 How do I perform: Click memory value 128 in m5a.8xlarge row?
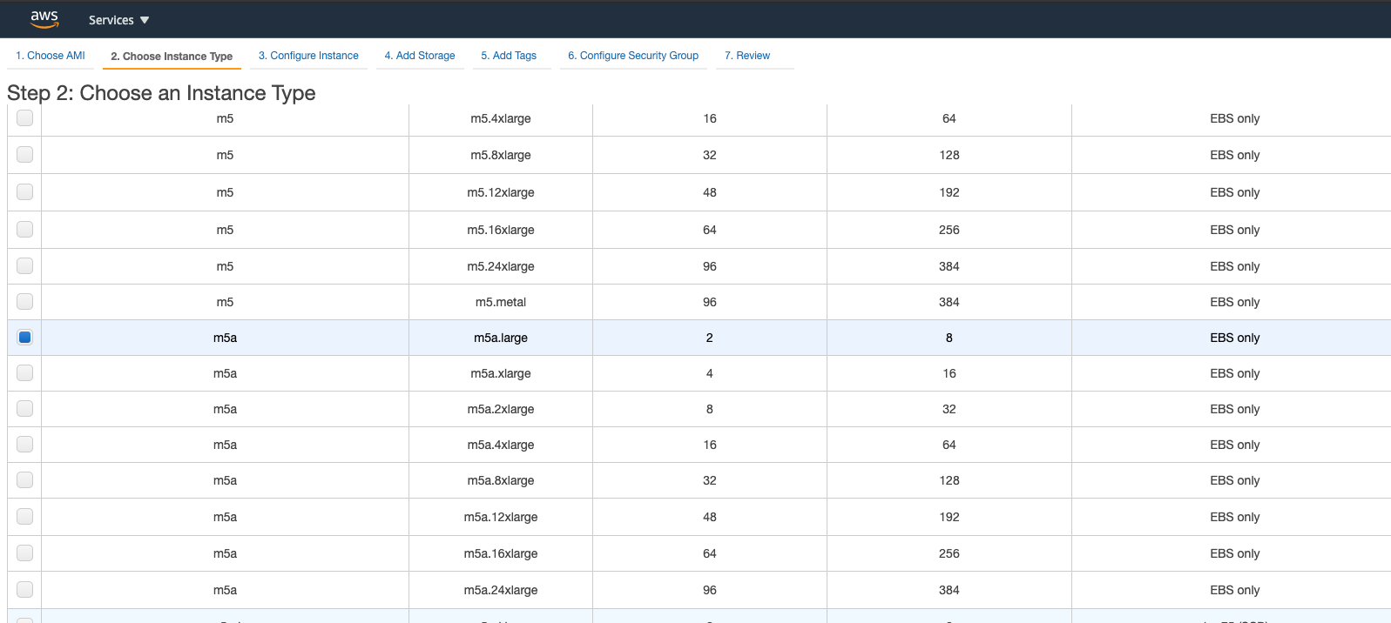click(949, 480)
